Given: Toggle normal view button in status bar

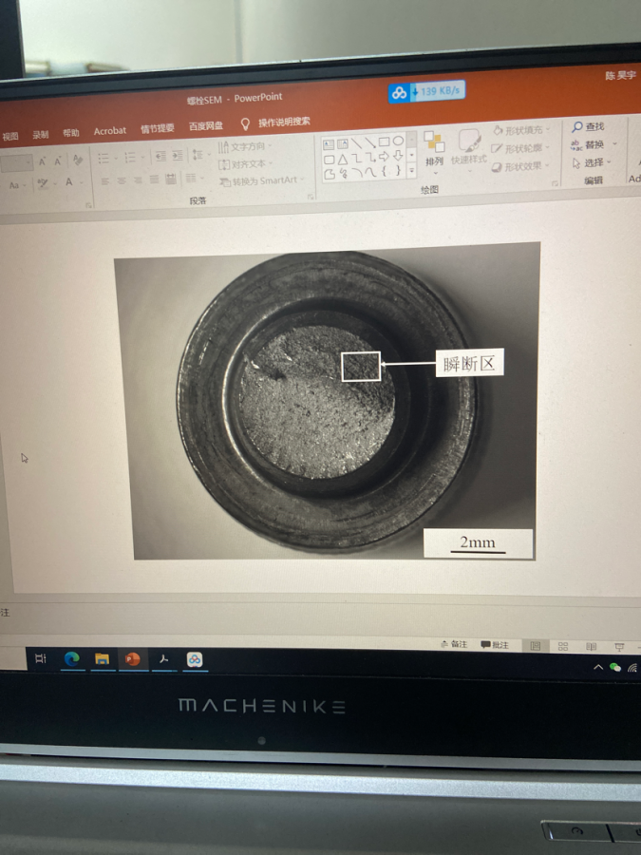Looking at the screenshot, I should pos(535,646).
